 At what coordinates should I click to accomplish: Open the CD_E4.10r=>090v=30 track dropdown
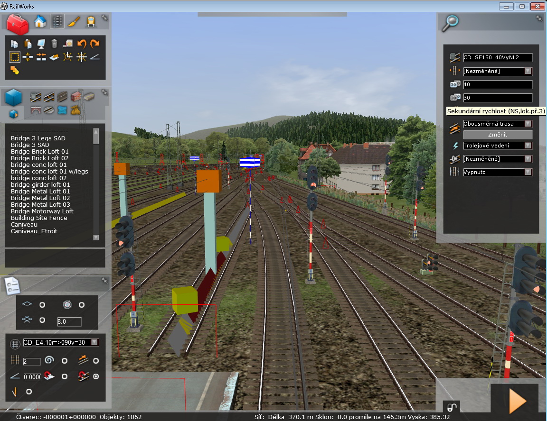click(x=61, y=342)
